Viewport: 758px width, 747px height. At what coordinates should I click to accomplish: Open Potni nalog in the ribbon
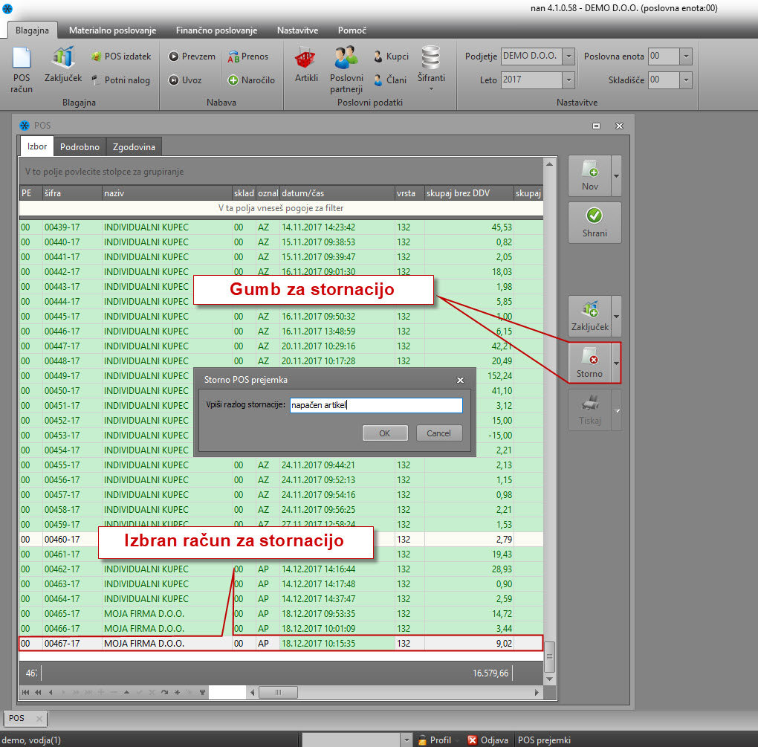tap(121, 80)
